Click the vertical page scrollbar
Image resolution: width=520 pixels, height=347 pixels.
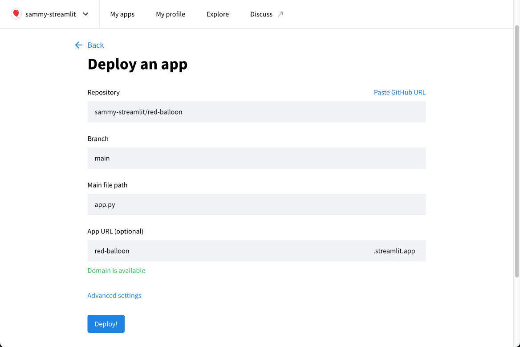(517, 151)
